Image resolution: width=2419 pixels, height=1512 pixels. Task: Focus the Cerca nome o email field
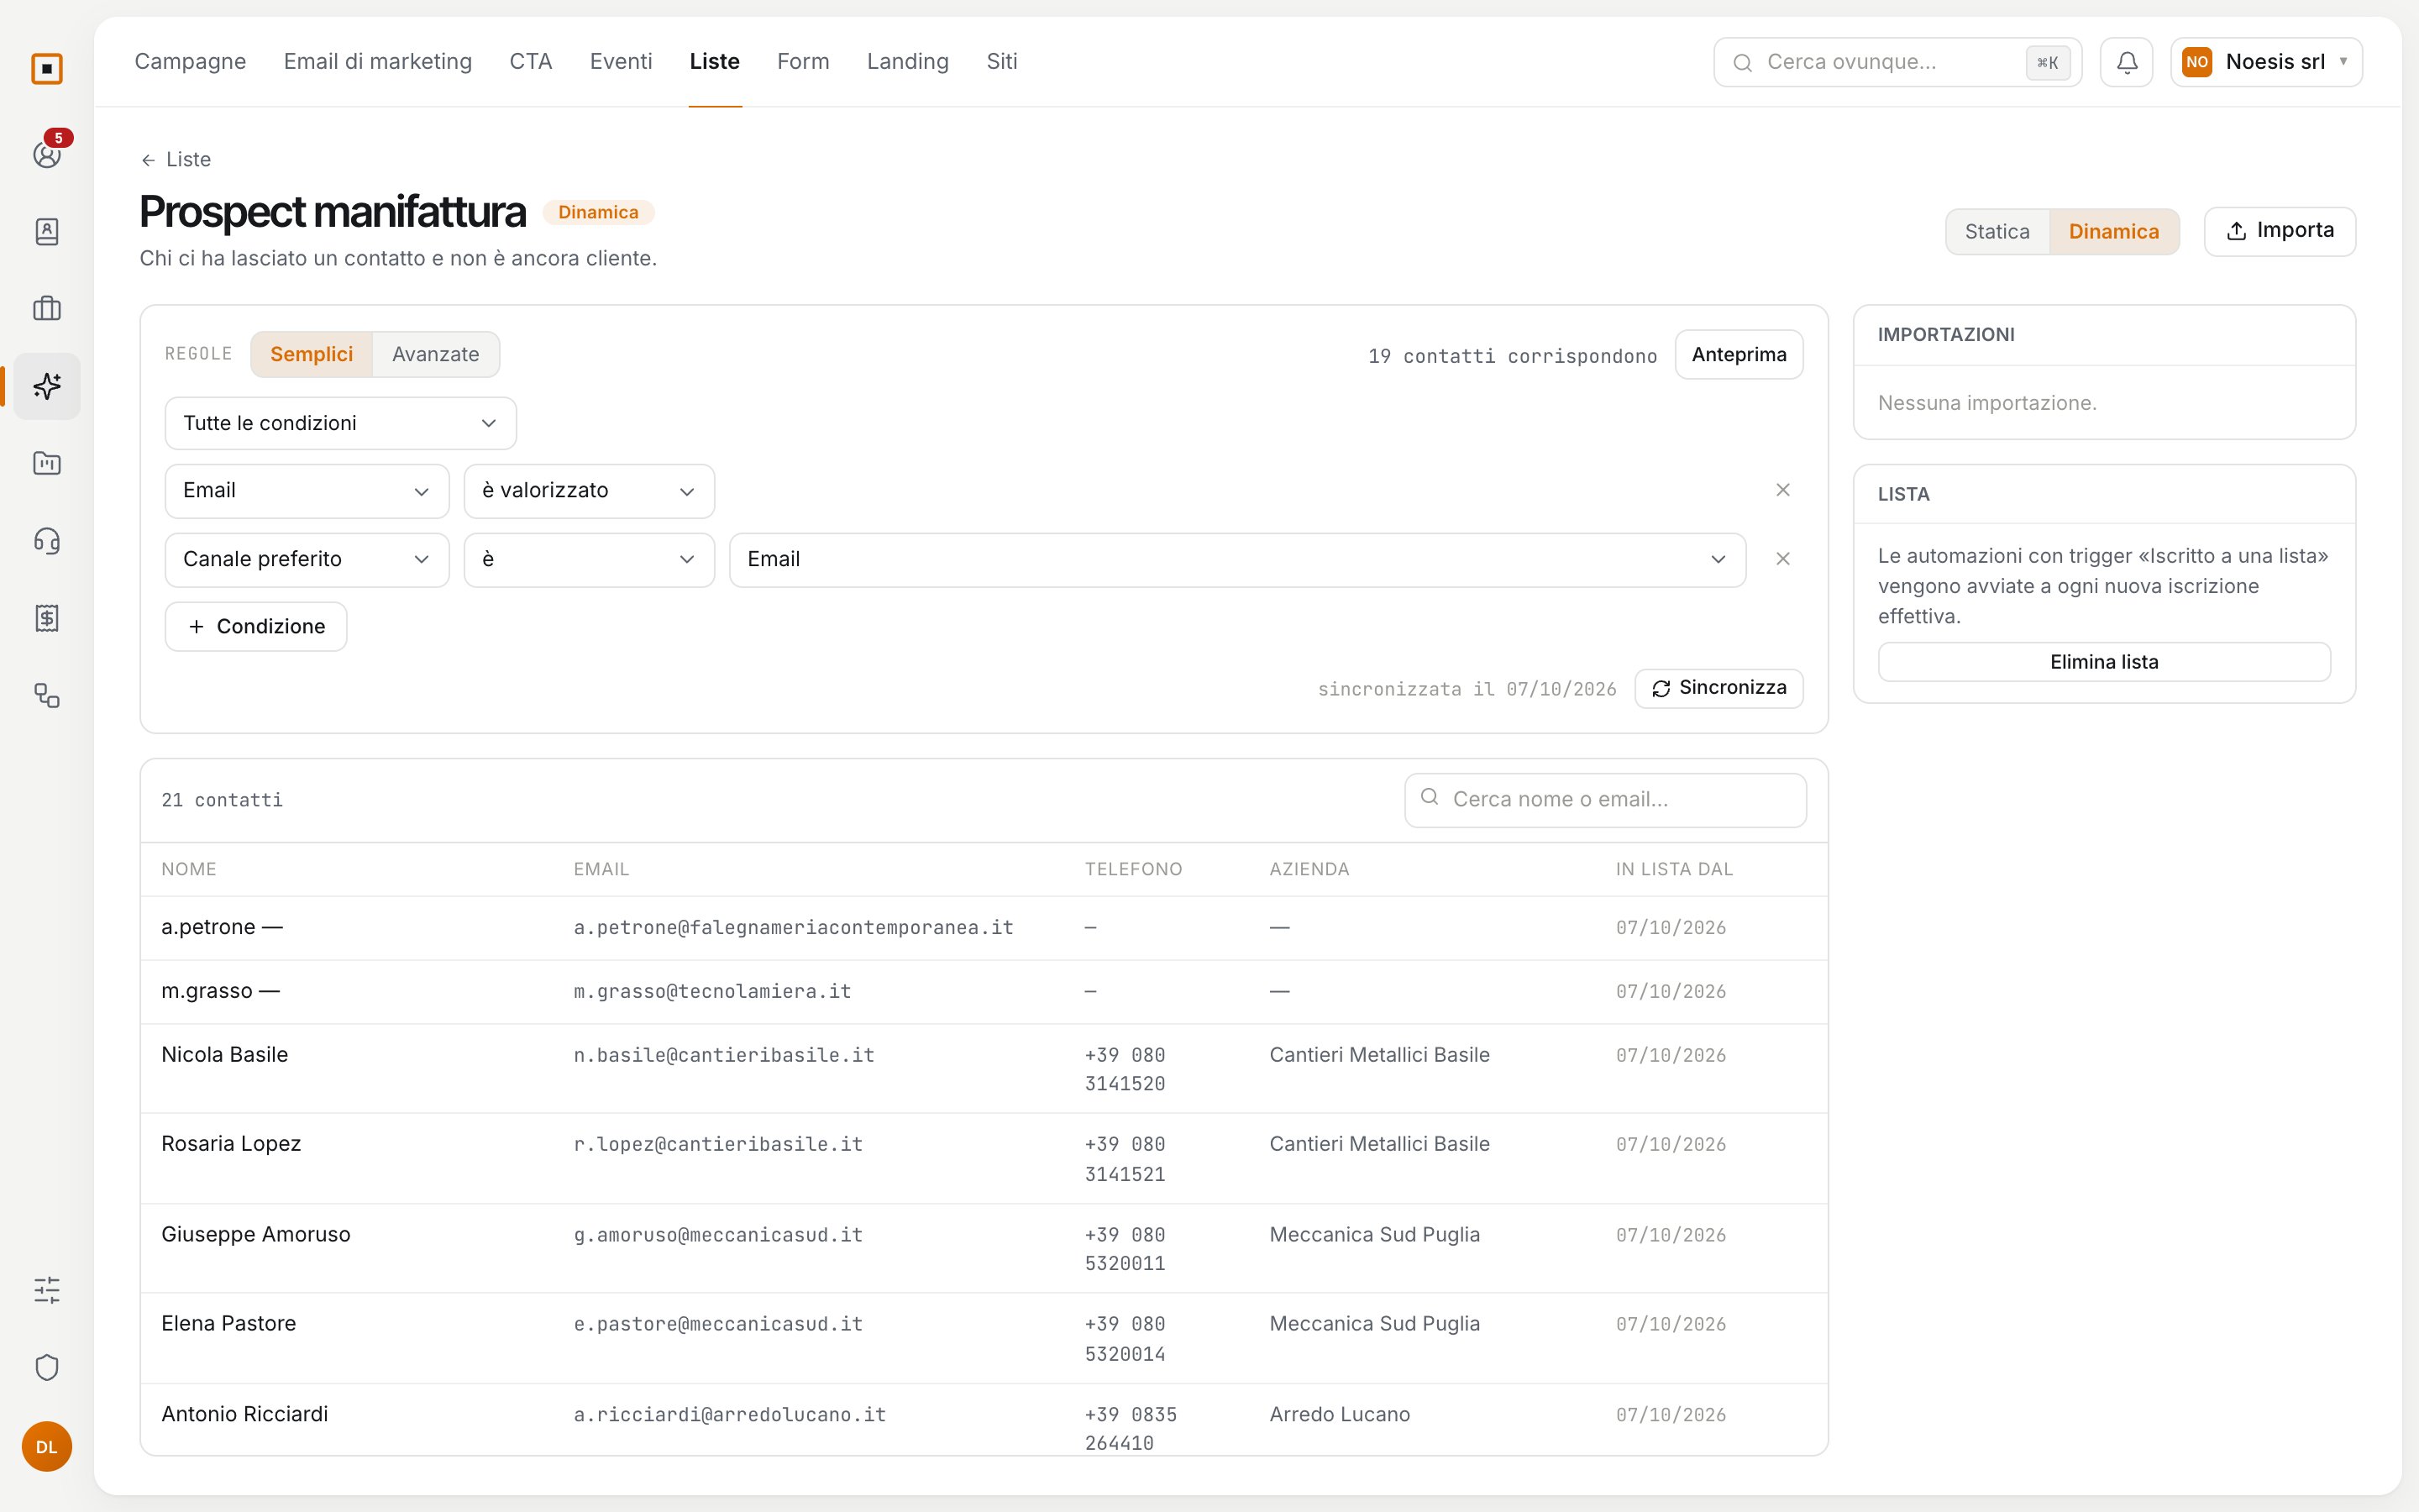coord(1605,800)
